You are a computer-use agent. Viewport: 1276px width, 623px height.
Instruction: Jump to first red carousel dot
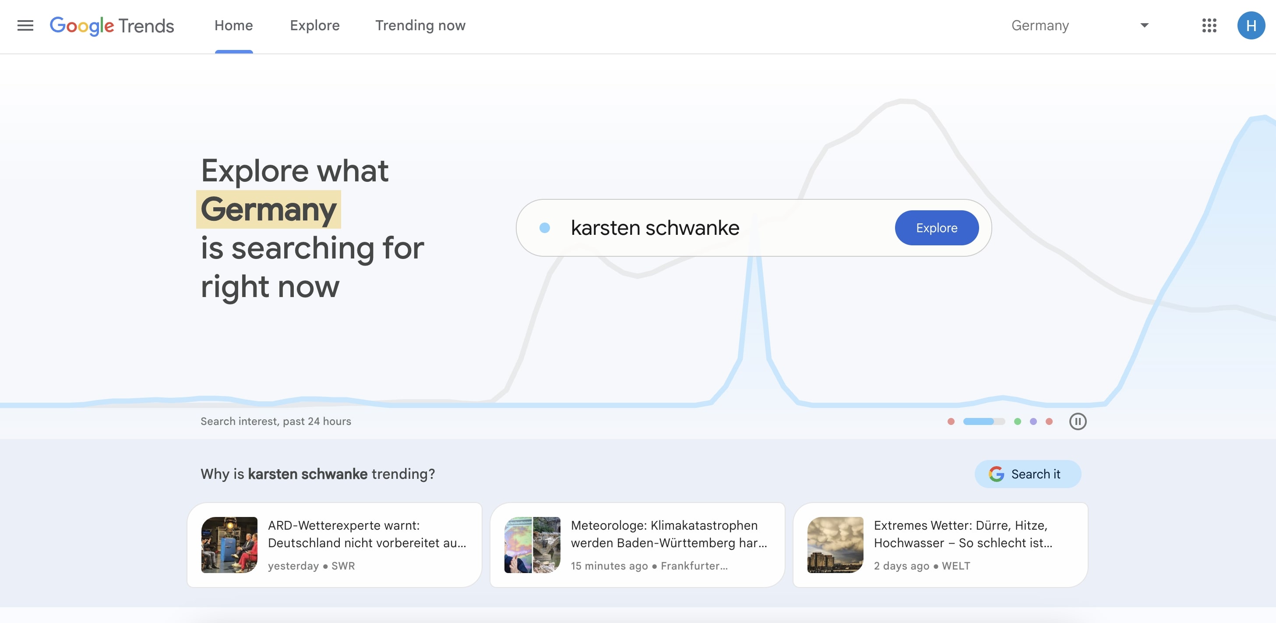(x=951, y=421)
